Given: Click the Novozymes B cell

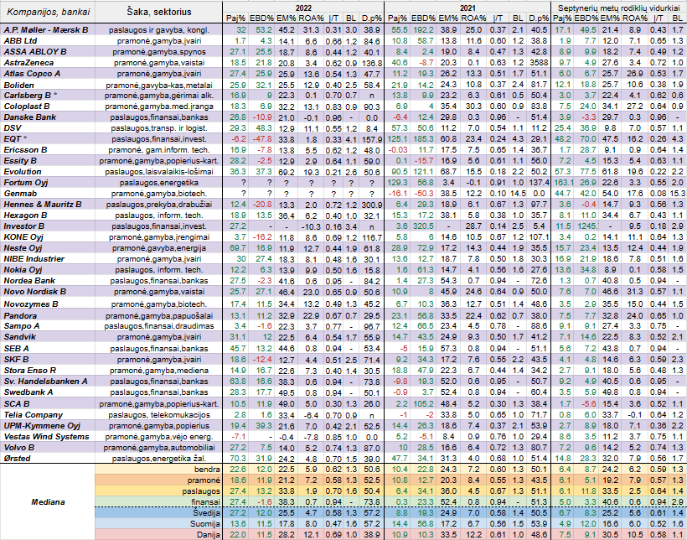Looking at the screenshot, I should [48, 304].
